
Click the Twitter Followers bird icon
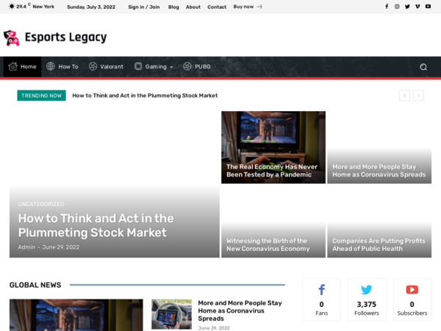point(367,290)
